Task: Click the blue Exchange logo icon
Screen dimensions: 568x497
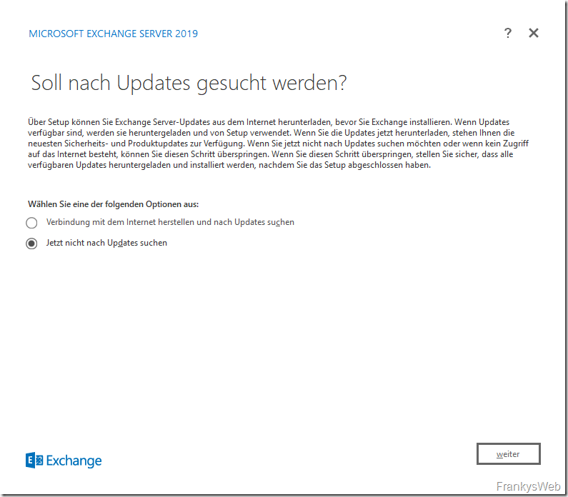Action: [34, 461]
